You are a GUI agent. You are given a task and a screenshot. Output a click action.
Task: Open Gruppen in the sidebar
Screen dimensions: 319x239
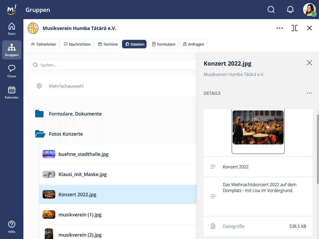12,50
